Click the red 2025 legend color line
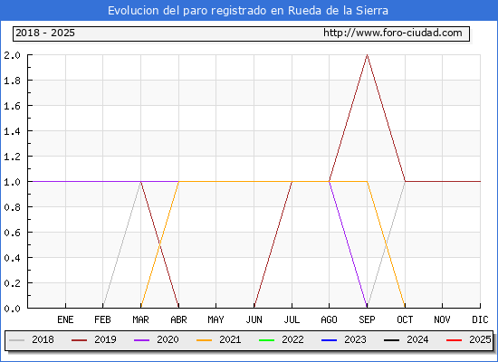Viewport: 498px width, 362px height. [x=455, y=340]
